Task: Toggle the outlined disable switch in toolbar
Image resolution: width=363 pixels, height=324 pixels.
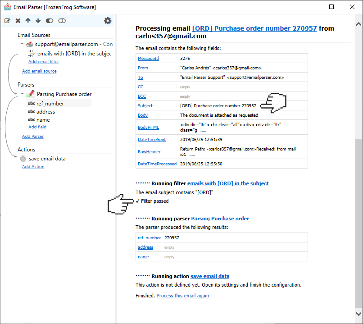Action: pyautogui.click(x=62, y=21)
